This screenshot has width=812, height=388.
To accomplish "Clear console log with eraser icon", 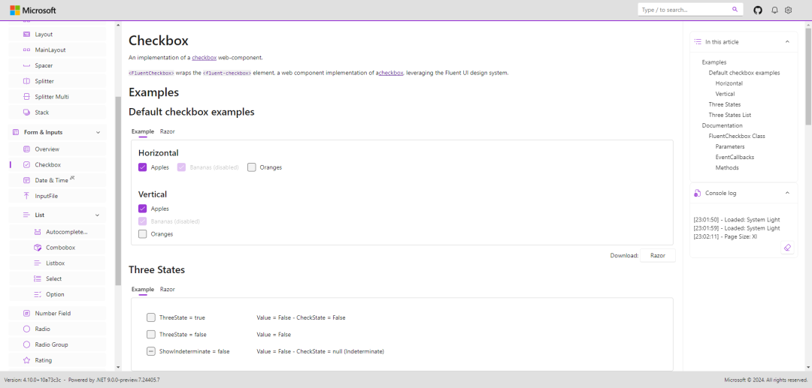I will [787, 248].
